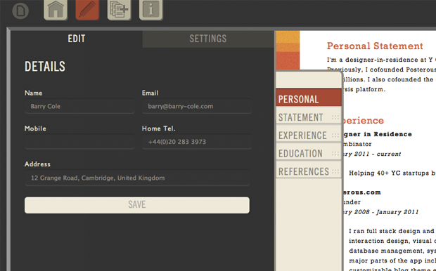This screenshot has height=271, width=436.
Task: Click the drag handle dots on REFERENCES
Action: 335,171
